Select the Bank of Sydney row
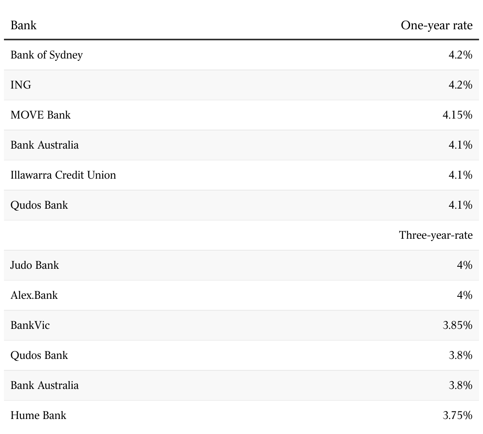483x434 pixels. (x=241, y=55)
